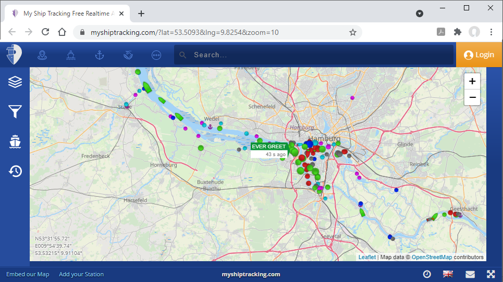
Task: Zoom in the map with plus button
Action: [x=472, y=81]
